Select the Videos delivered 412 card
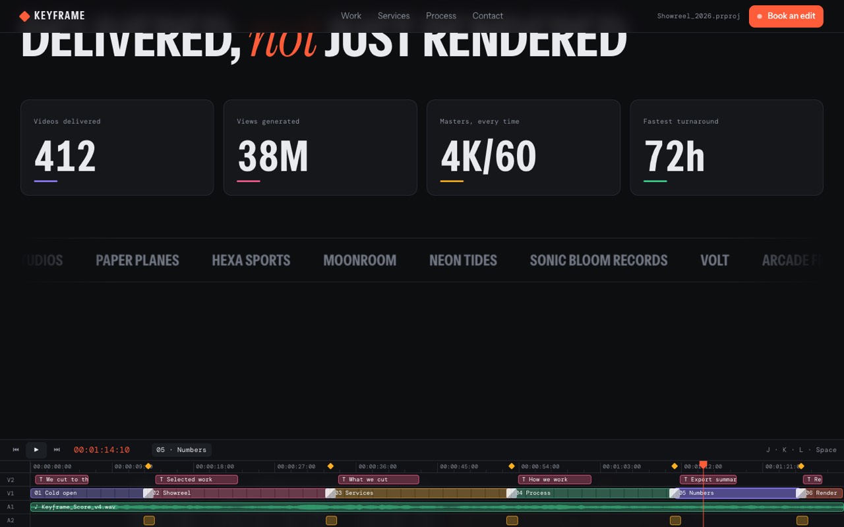 (117, 148)
